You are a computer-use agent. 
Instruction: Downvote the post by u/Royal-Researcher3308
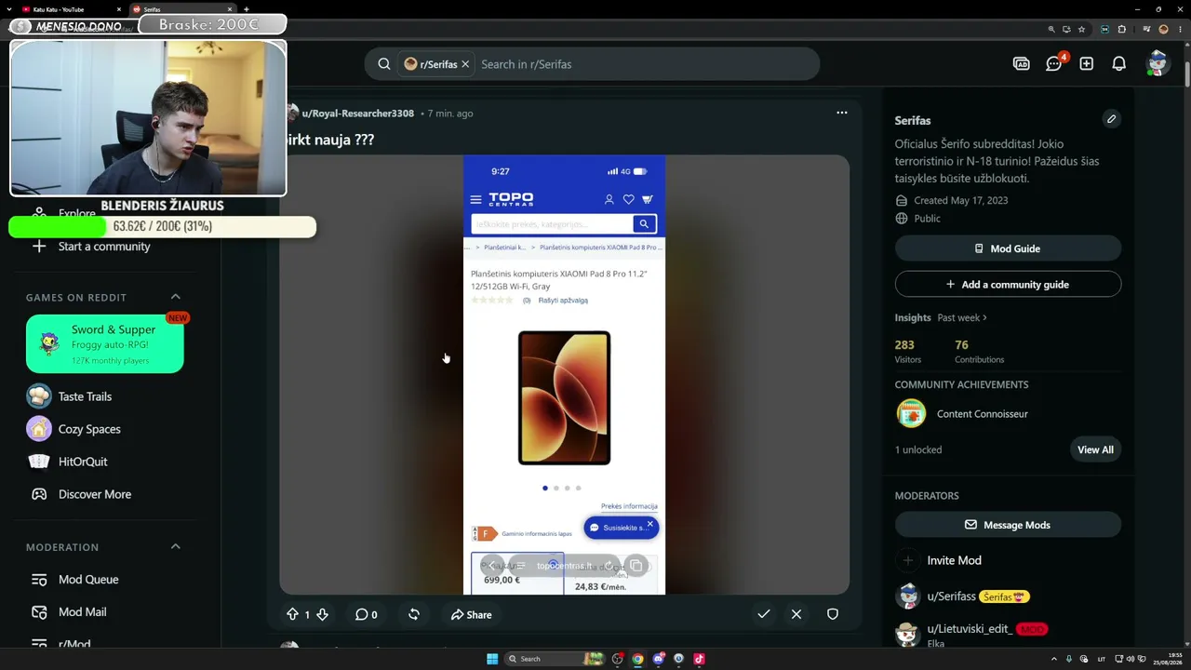coord(322,614)
